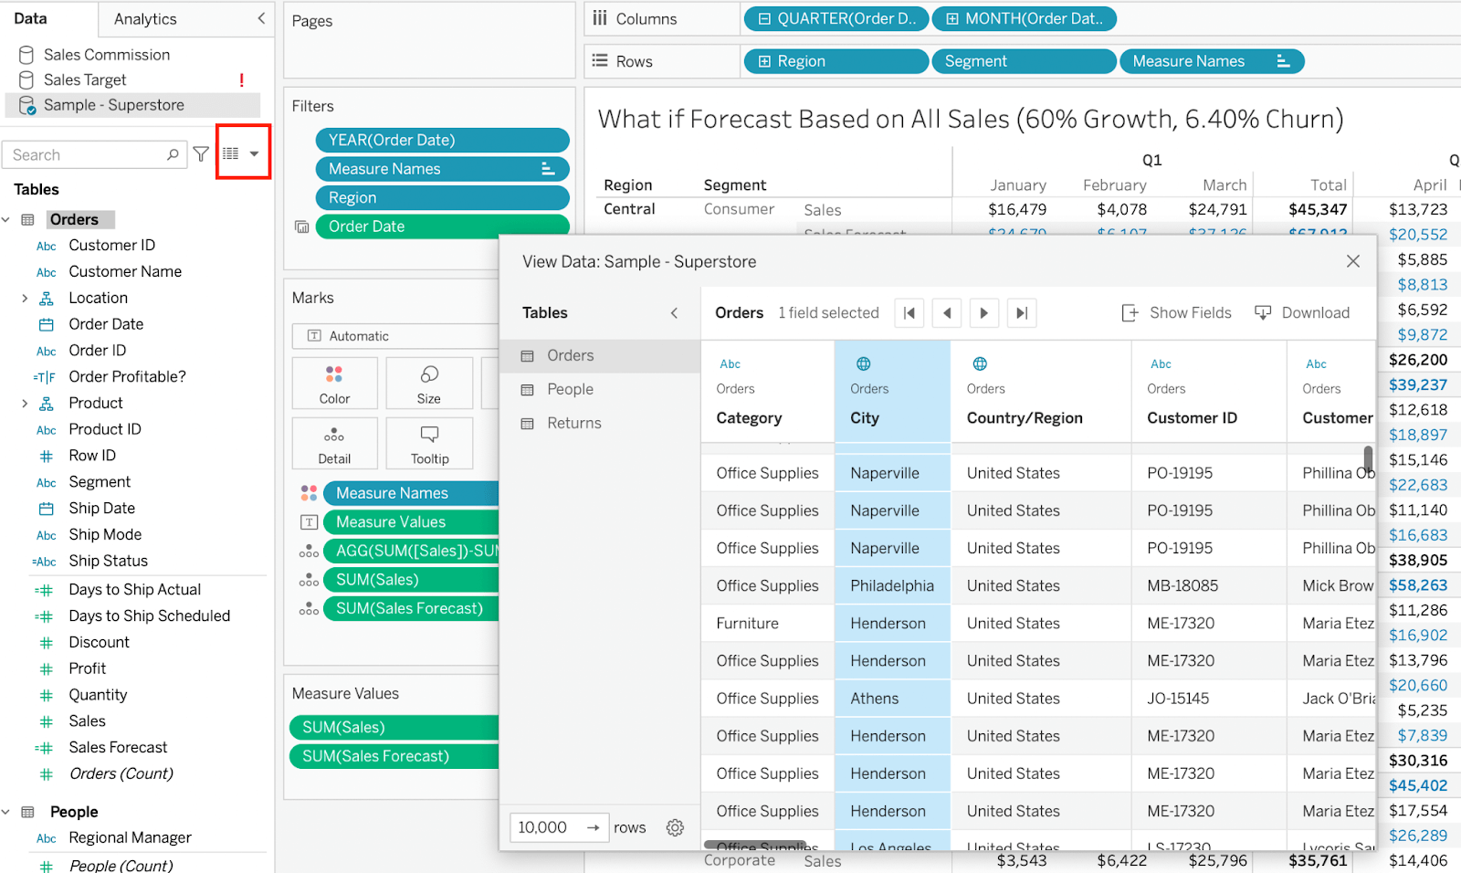Click the Size marks button

(429, 384)
